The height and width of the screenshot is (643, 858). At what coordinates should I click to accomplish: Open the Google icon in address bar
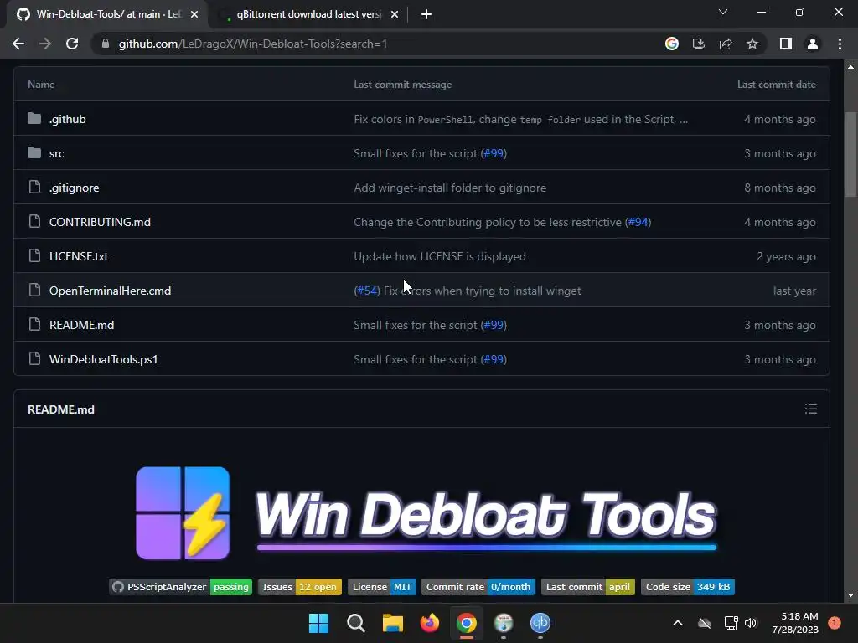tap(672, 44)
